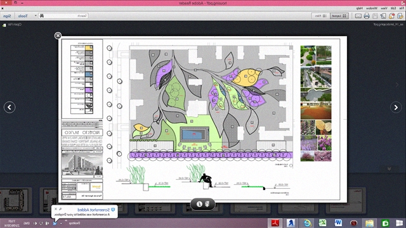Image resolution: width=406 pixels, height=228 pixels.
Task: Click the Windows Start button
Action: pyautogui.click(x=399, y=223)
